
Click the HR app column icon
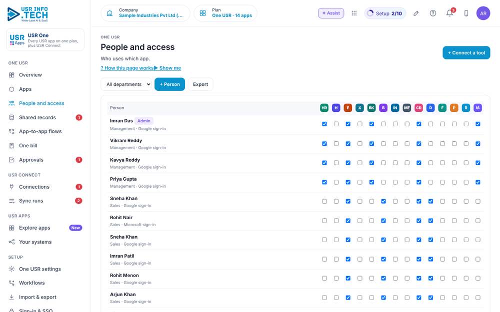pos(324,108)
